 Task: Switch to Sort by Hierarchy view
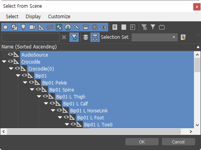coord(95,37)
